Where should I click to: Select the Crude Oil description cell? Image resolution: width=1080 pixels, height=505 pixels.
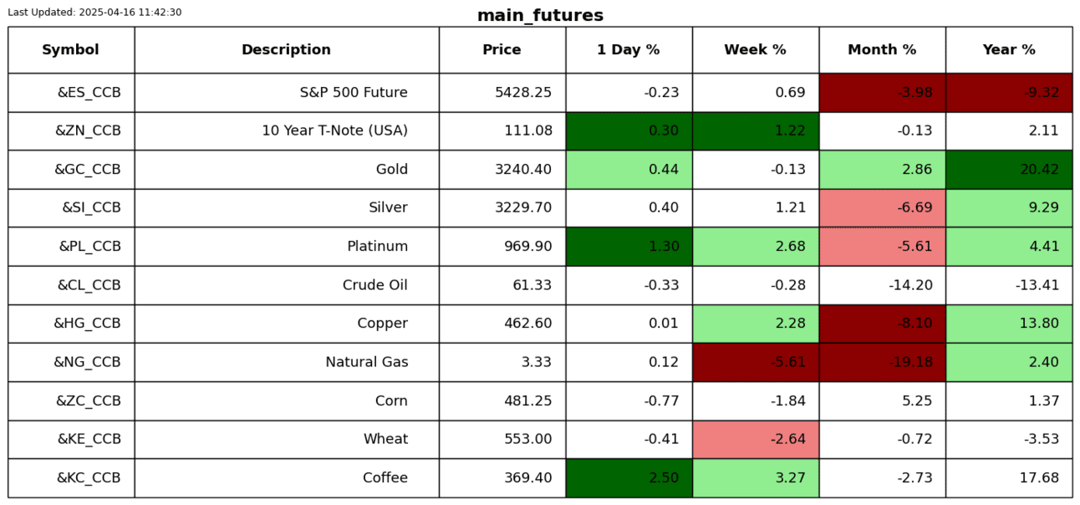point(374,285)
